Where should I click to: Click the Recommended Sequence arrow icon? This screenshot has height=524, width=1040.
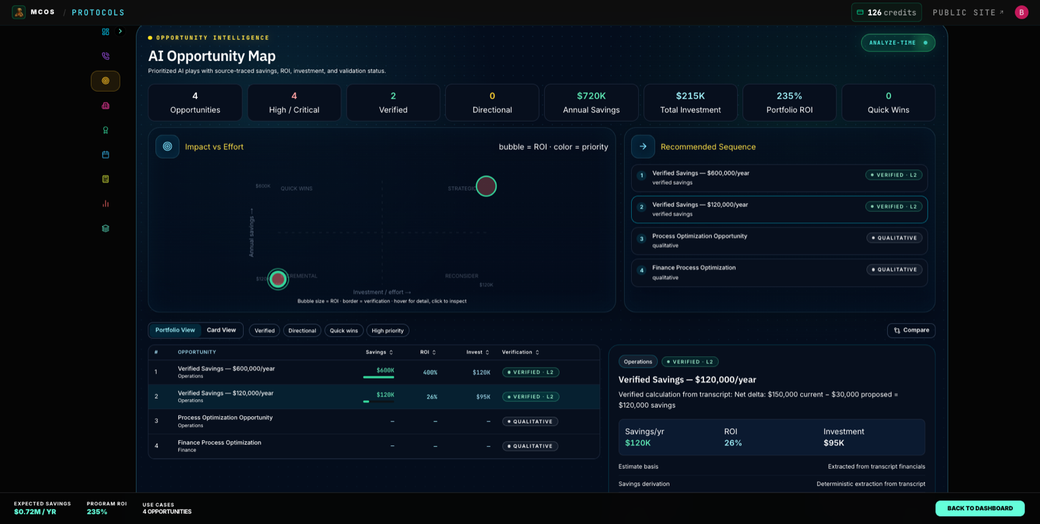pyautogui.click(x=643, y=146)
